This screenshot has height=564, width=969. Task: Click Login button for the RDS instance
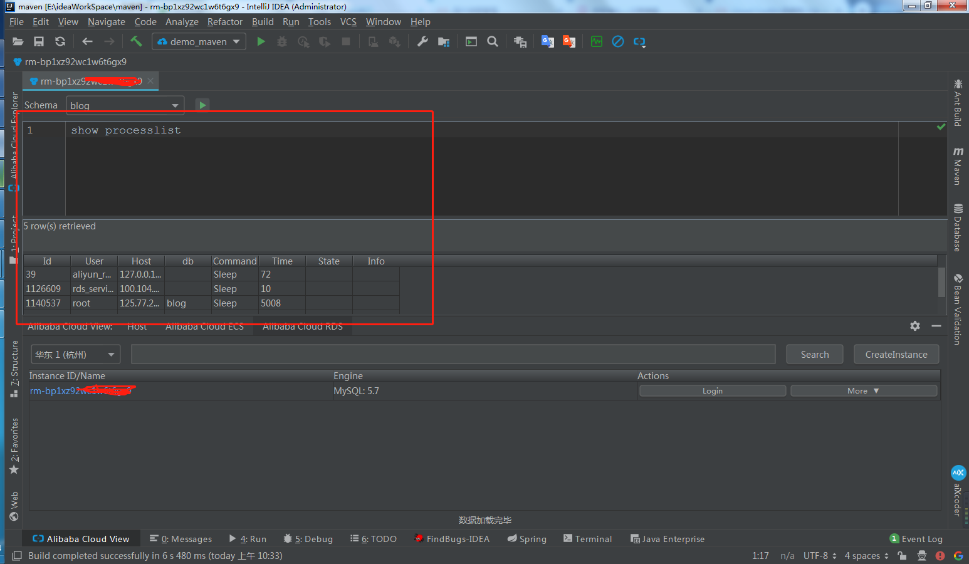713,390
